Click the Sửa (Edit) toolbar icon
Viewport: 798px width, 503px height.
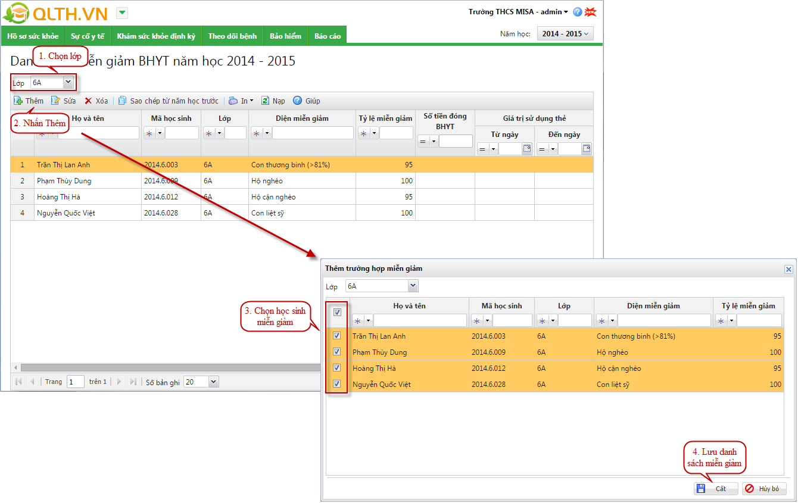[x=55, y=101]
